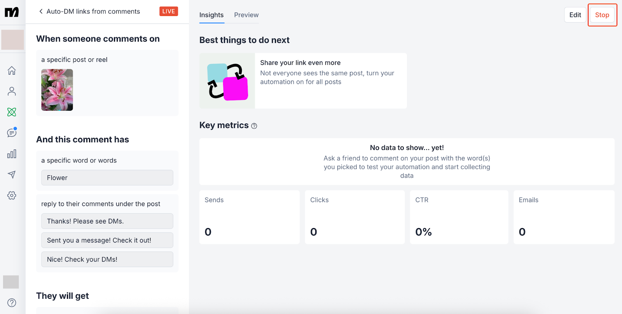Open the Automation atom icon
This screenshot has height=314, width=622.
coord(12,112)
